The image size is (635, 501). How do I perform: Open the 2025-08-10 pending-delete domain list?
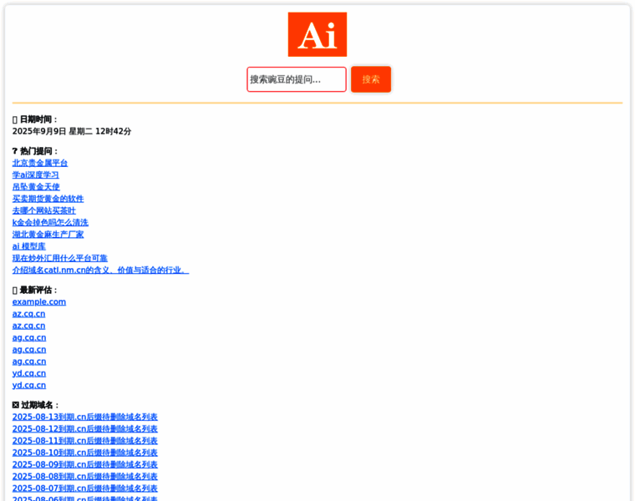click(84, 453)
